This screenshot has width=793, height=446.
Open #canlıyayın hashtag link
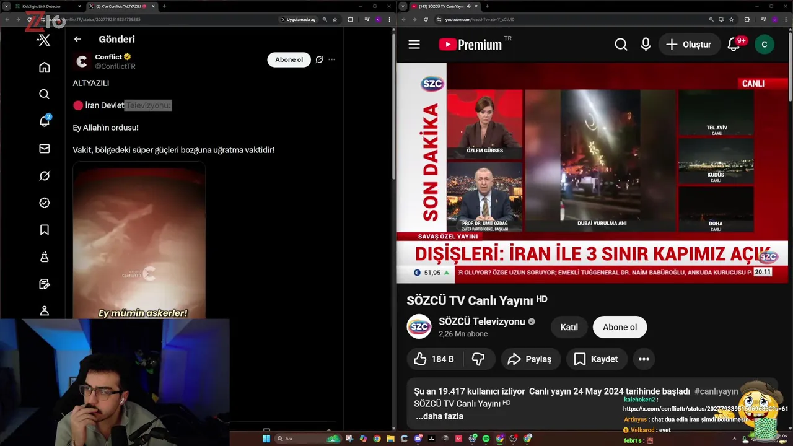click(x=716, y=391)
